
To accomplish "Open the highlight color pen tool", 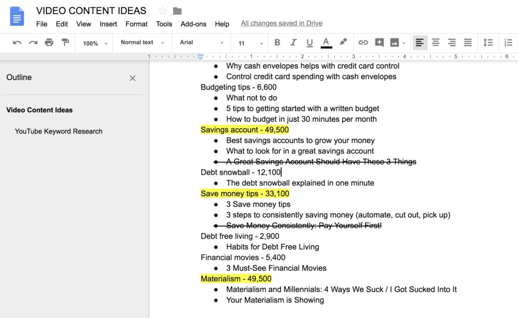I will (x=343, y=42).
